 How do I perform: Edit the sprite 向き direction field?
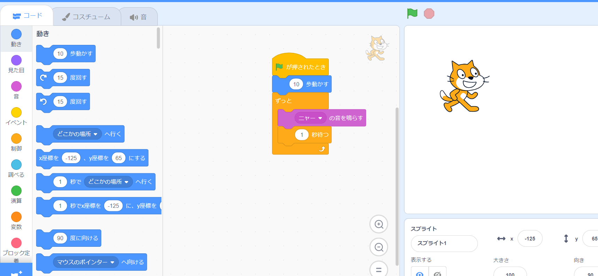coord(587,271)
